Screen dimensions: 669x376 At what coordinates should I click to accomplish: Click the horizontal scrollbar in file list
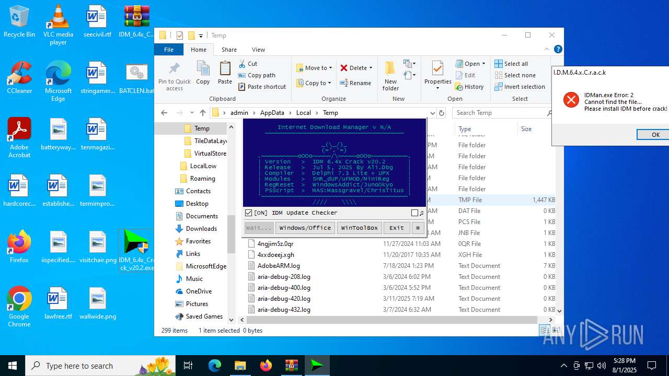click(x=392, y=320)
